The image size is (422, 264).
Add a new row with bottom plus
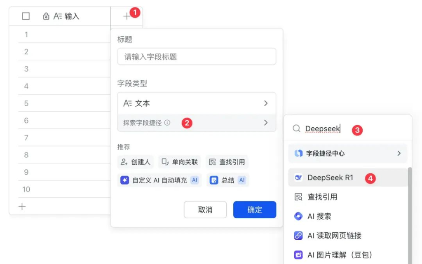point(22,206)
